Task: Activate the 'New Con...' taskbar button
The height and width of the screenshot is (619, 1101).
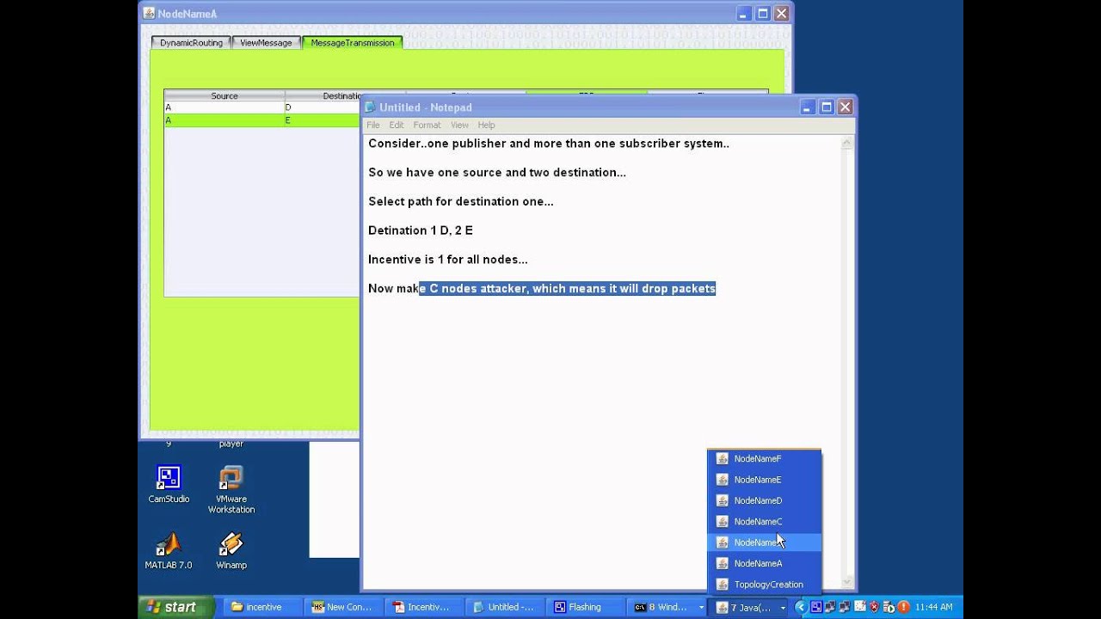Action: coord(345,607)
